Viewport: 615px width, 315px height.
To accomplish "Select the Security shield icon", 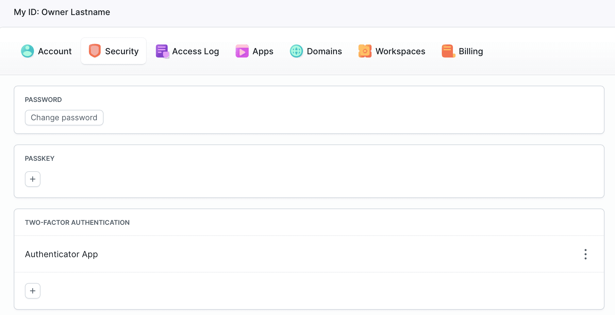I will [x=94, y=51].
